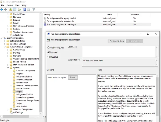The width and height of the screenshot is (161, 122).
Task: Click the User Configuration node icon
Action: coord(5,38)
